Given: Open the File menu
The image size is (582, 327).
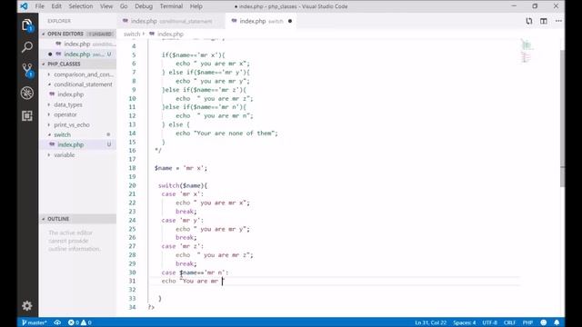Looking at the screenshot, I should [x=40, y=6].
